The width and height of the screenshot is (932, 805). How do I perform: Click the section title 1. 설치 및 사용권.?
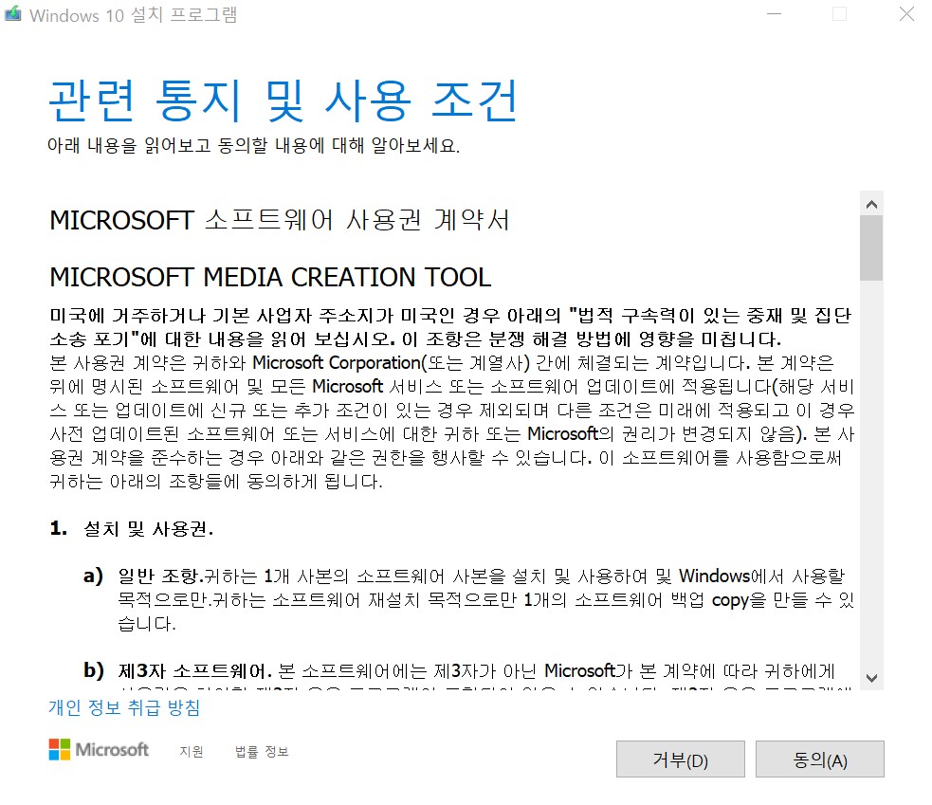point(132,528)
